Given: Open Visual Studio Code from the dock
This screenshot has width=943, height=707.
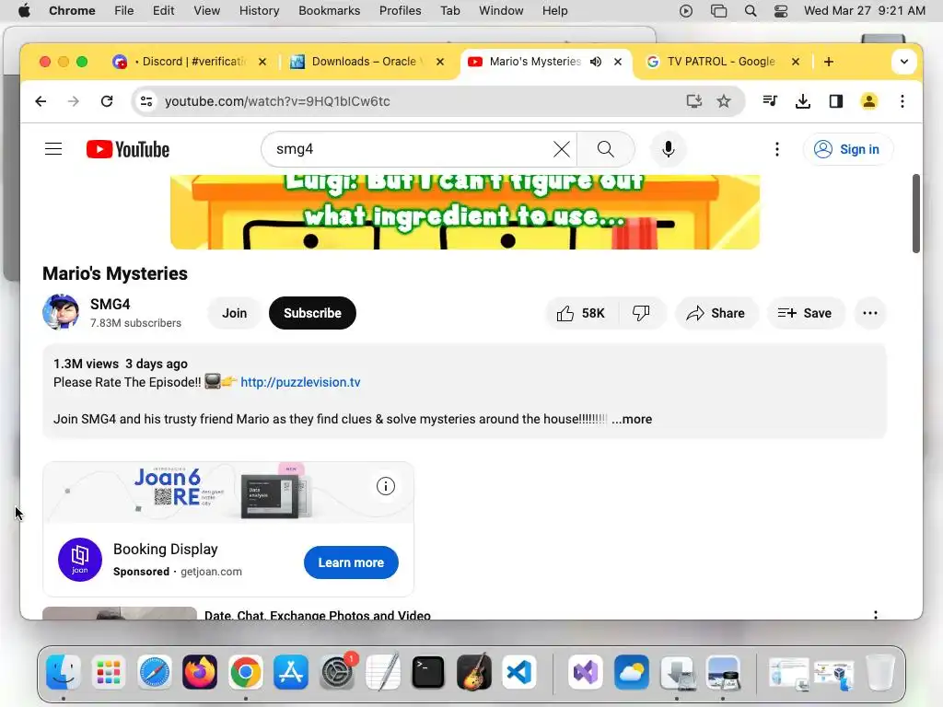Looking at the screenshot, I should [x=518, y=671].
